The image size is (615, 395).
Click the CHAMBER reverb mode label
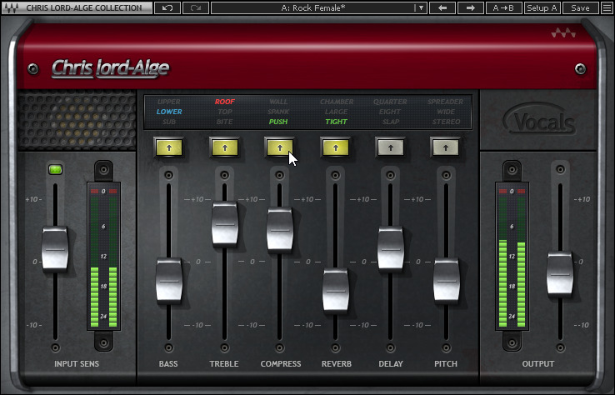pos(337,102)
